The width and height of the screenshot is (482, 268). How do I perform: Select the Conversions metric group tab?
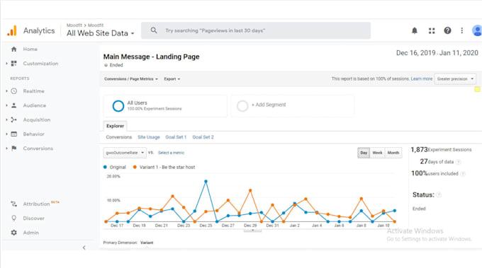pyautogui.click(x=118, y=137)
